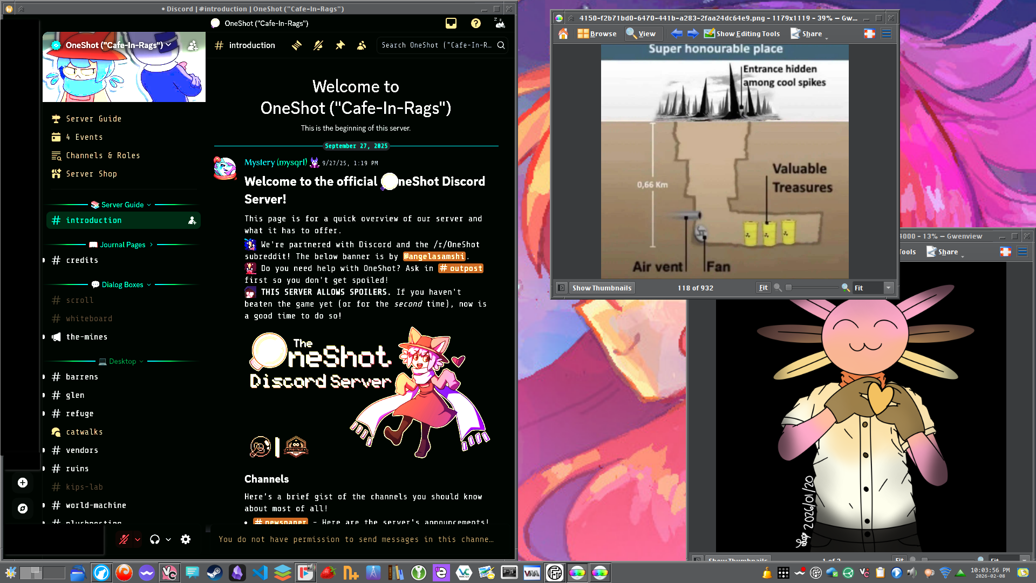Viewport: 1036px width, 583px height.
Task: Collapse the Dialog Boxes category
Action: click(122, 284)
